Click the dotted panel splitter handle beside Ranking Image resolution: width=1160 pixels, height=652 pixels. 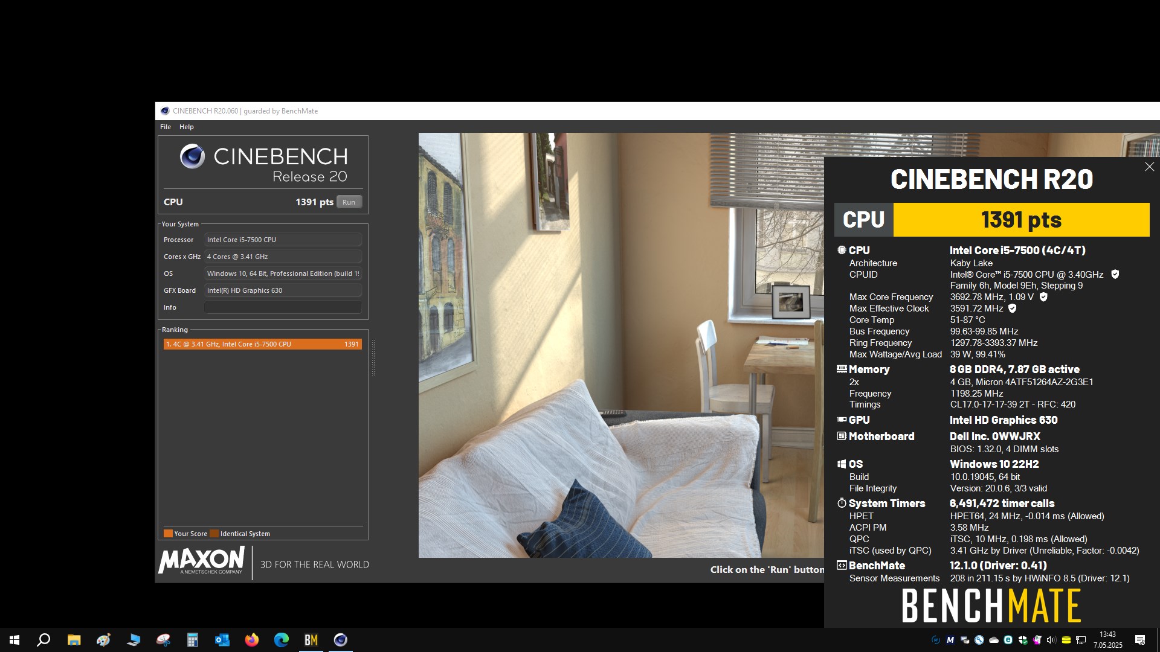point(373,357)
